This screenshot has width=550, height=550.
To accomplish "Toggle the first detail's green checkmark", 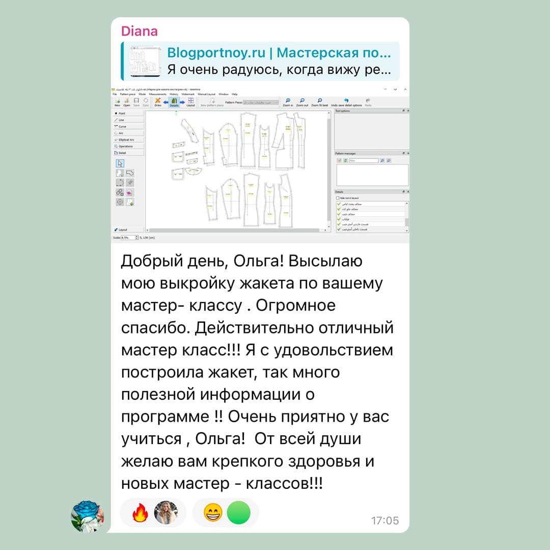I will [339, 204].
